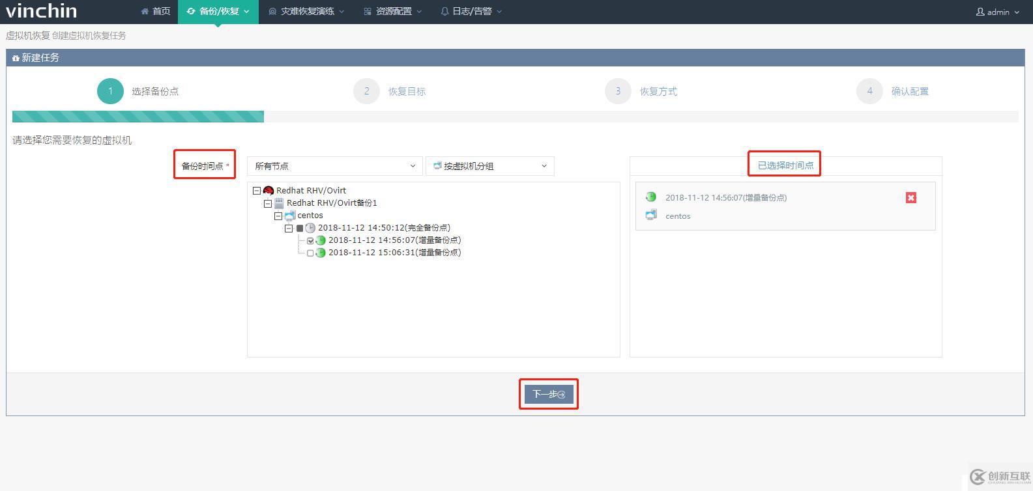
Task: Go to step 1 选择备份点
Action: pos(138,91)
